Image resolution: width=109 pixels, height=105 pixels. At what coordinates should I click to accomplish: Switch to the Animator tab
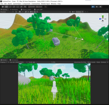coord(14,10)
